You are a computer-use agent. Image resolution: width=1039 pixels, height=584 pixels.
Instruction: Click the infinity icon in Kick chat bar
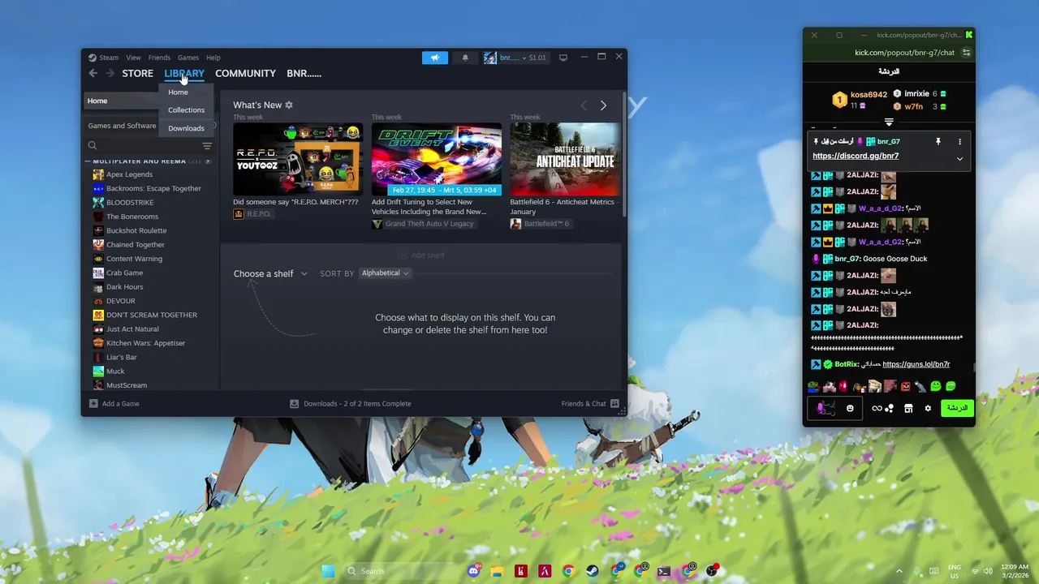(x=877, y=408)
